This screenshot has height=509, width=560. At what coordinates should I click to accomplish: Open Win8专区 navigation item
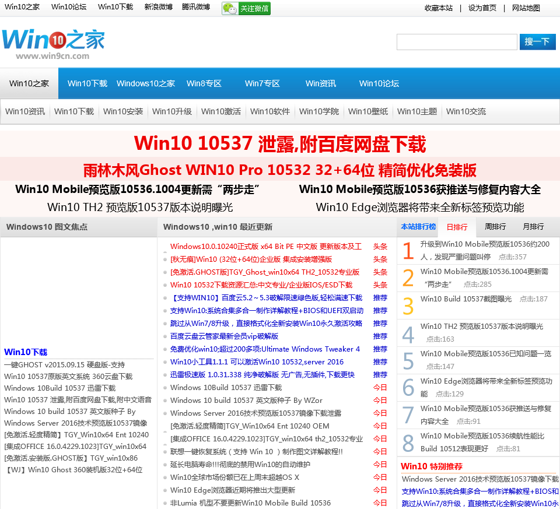(204, 83)
